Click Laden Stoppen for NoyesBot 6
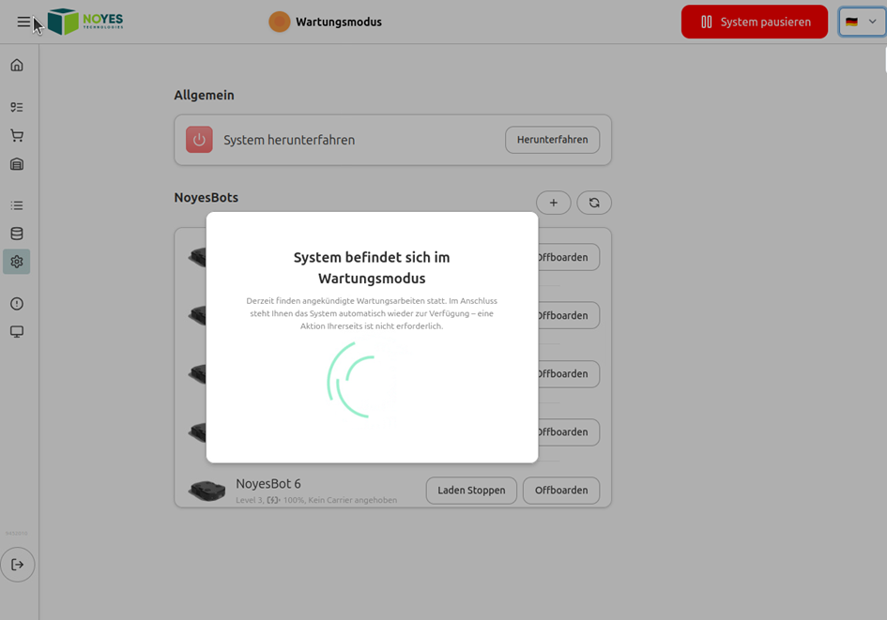887x620 pixels. point(471,491)
